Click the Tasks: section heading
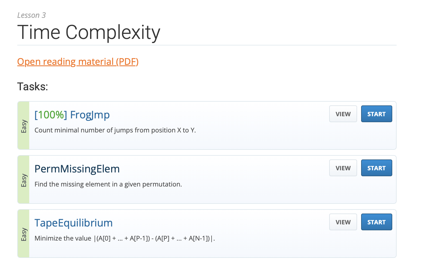 pyautogui.click(x=32, y=87)
